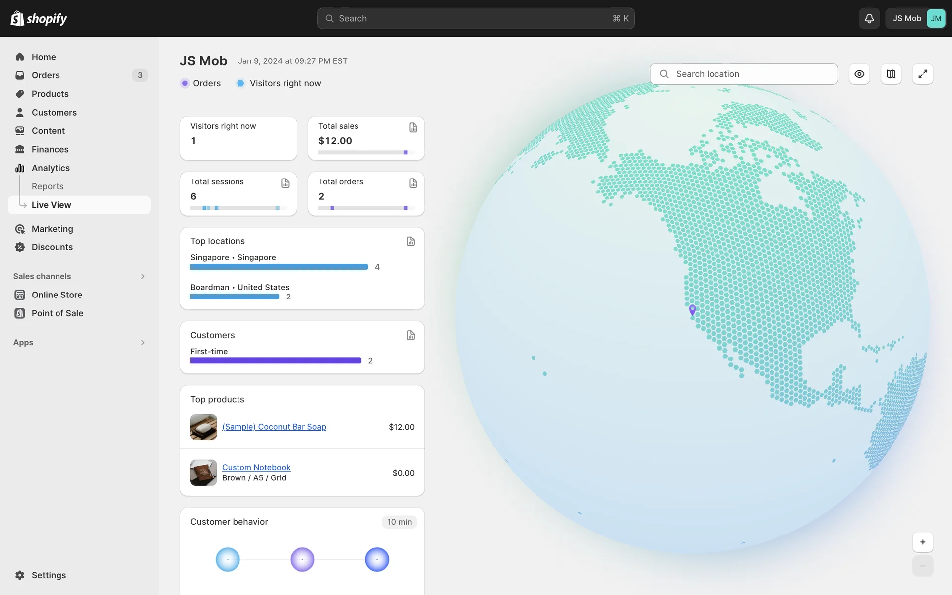Open the Top locations report icon
The width and height of the screenshot is (952, 595).
(411, 241)
